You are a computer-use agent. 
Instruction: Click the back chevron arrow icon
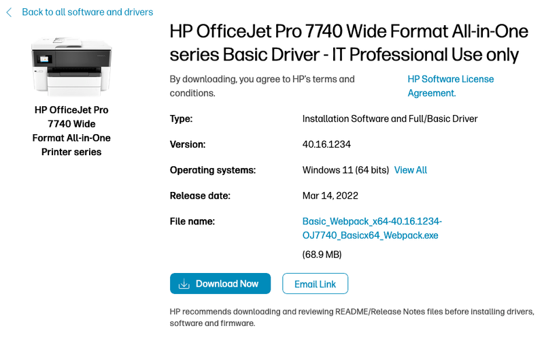tap(9, 12)
